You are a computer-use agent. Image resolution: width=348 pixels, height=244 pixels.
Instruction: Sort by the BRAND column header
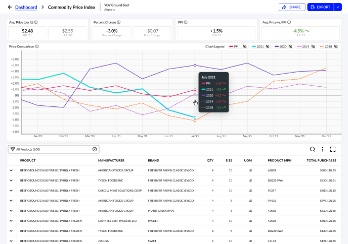154,160
